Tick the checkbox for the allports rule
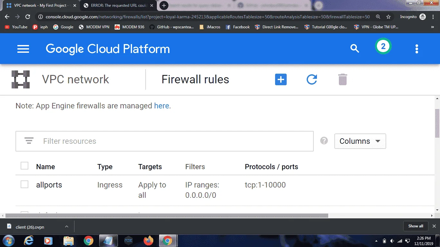The image size is (440, 247). 24,184
